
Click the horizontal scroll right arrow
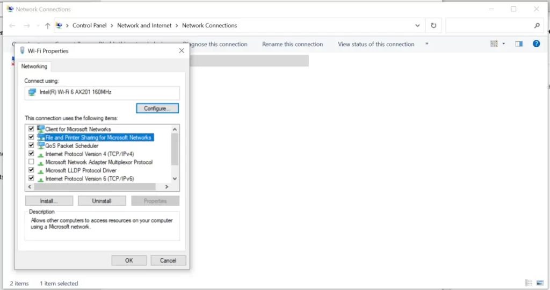tap(167, 187)
